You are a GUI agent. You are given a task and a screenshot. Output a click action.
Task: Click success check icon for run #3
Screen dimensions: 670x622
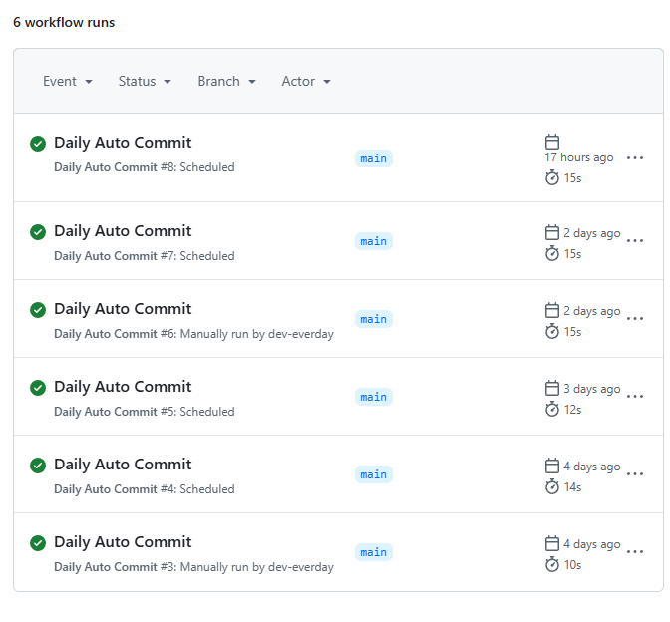coord(38,543)
